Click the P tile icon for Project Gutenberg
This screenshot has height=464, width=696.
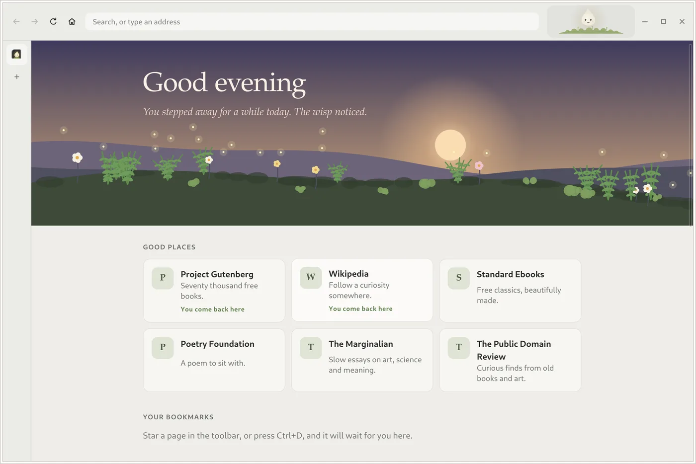pyautogui.click(x=163, y=278)
